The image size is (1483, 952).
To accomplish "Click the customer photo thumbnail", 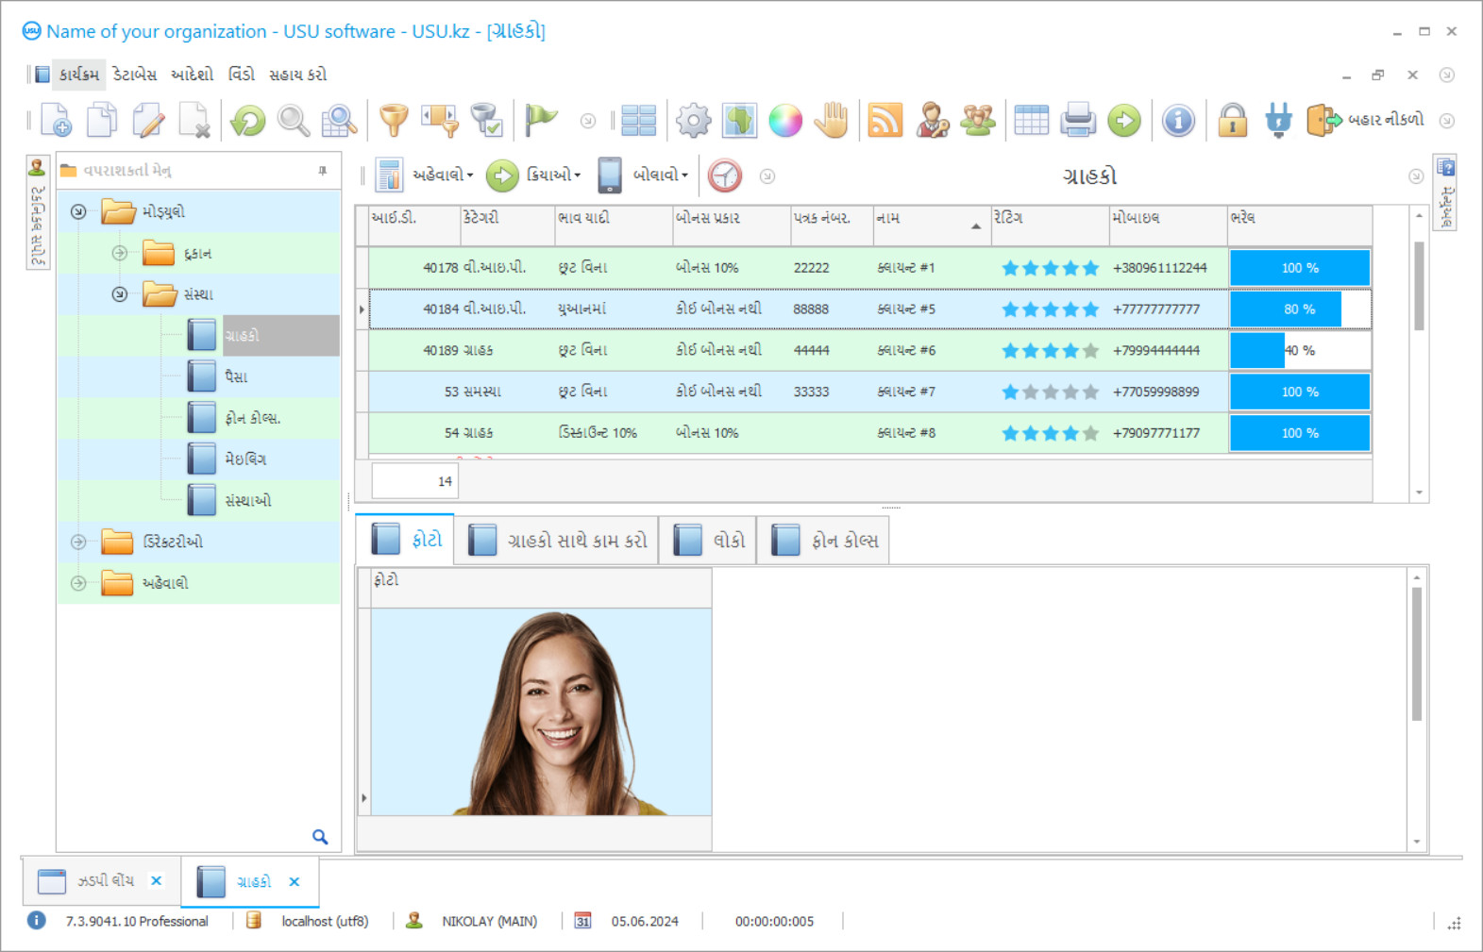I will point(541,711).
